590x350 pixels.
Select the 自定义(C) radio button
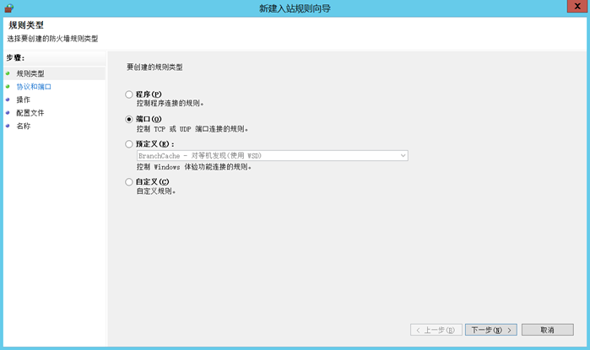(x=128, y=182)
